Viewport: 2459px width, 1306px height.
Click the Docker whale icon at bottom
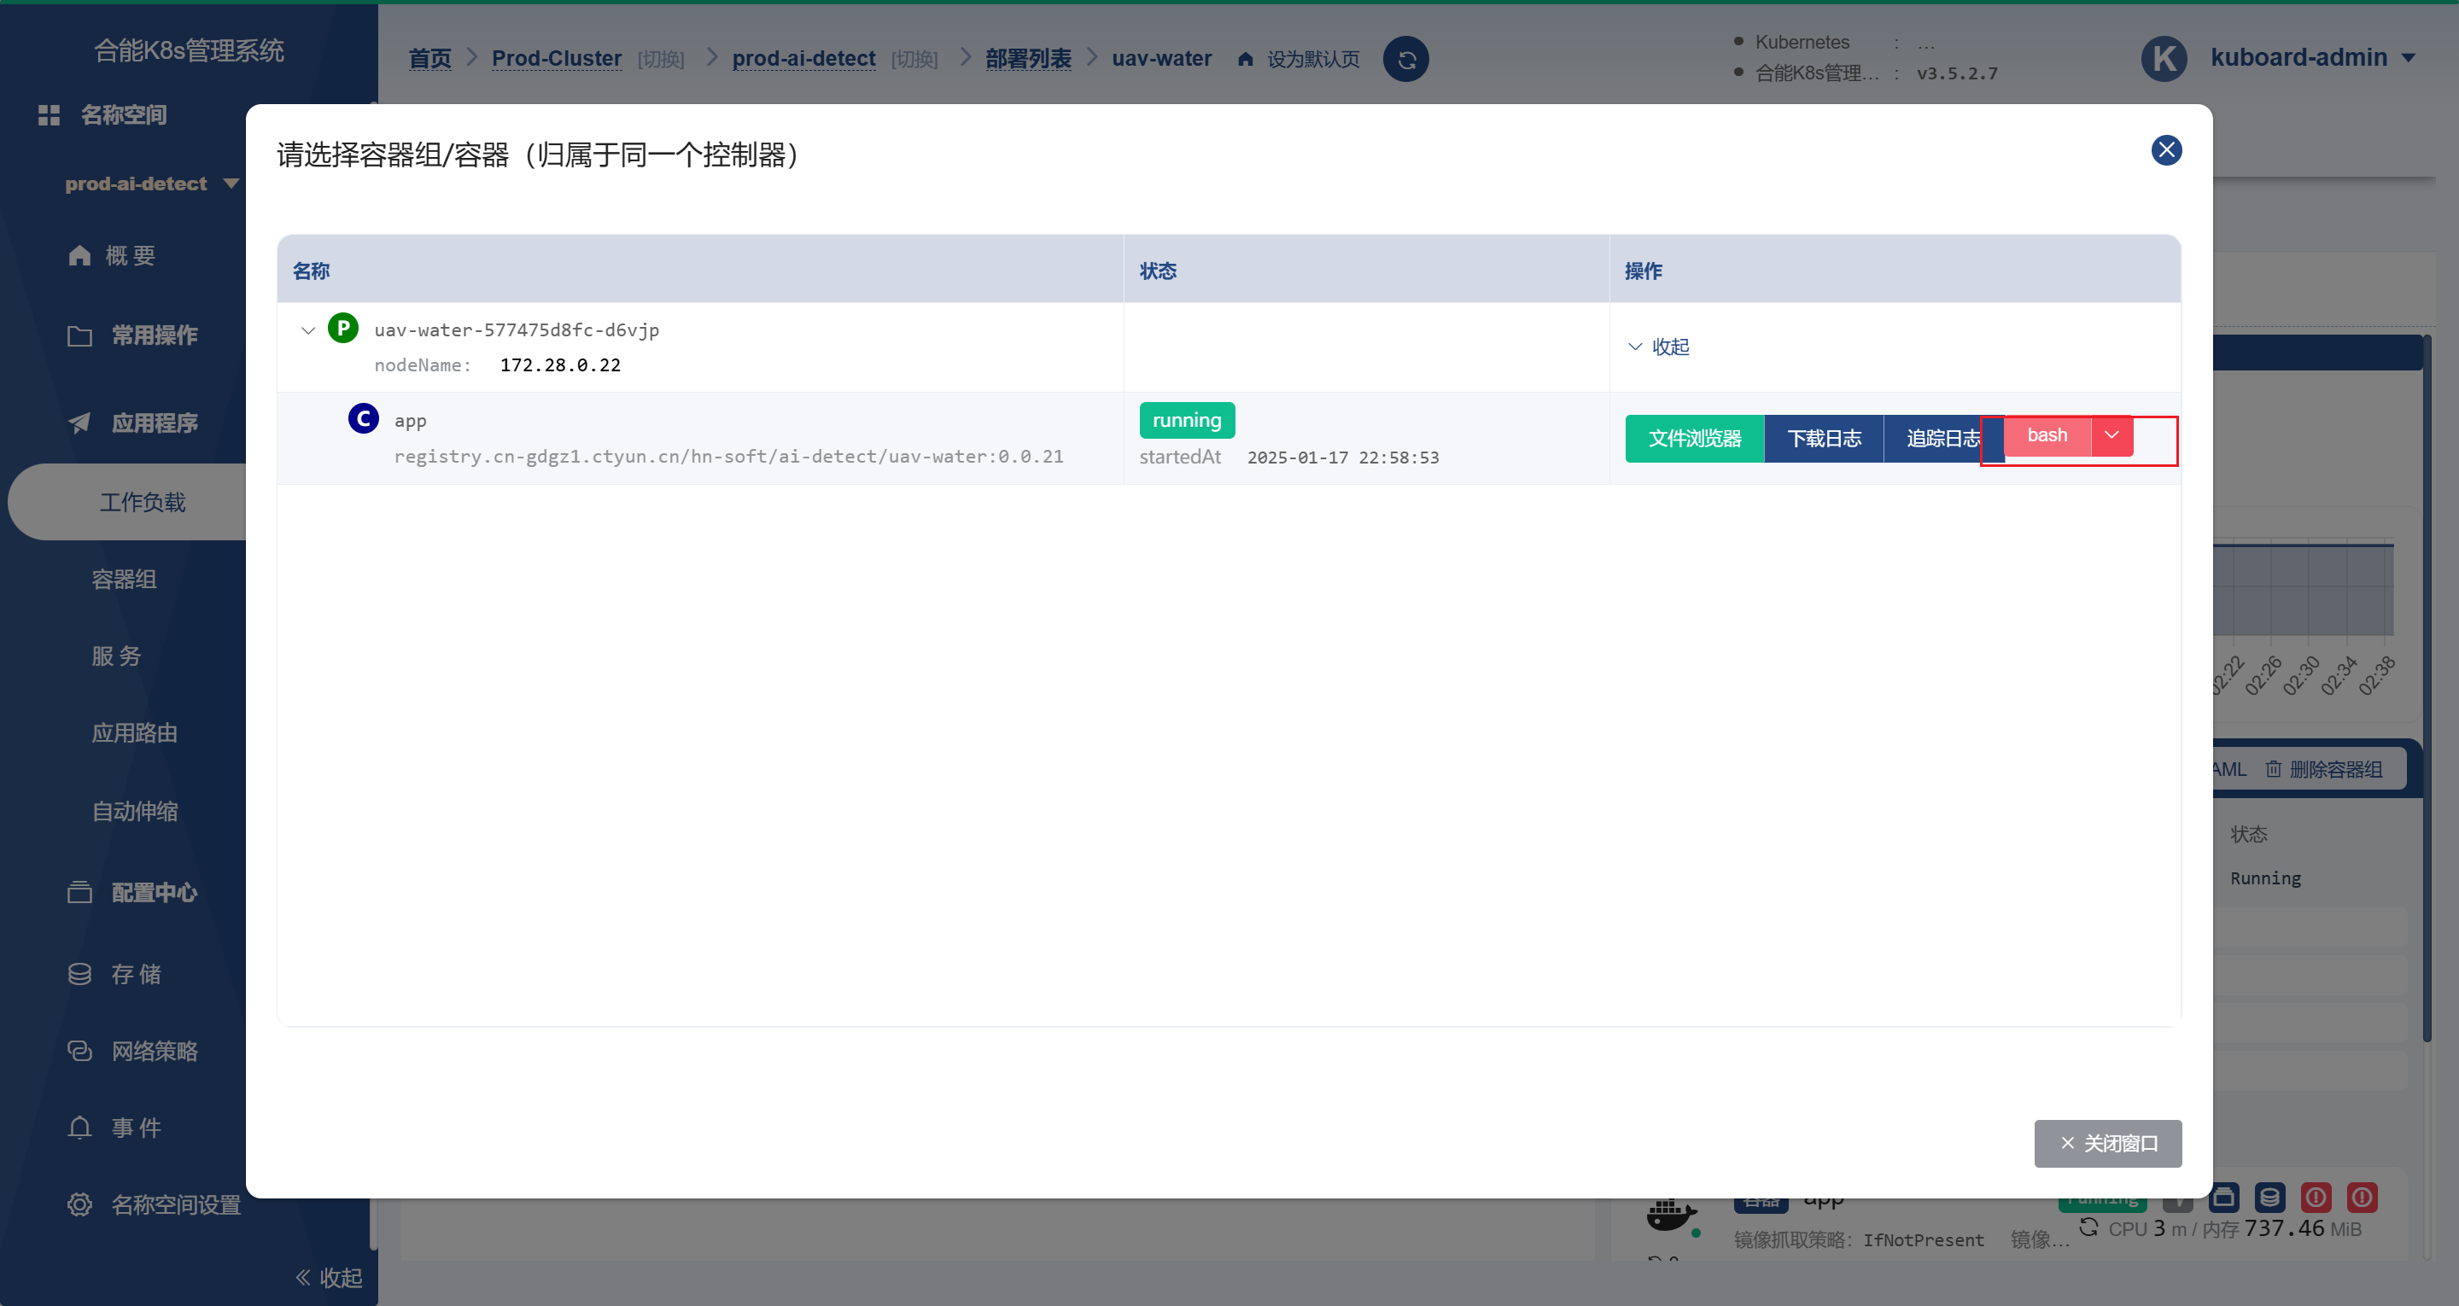coord(1671,1216)
